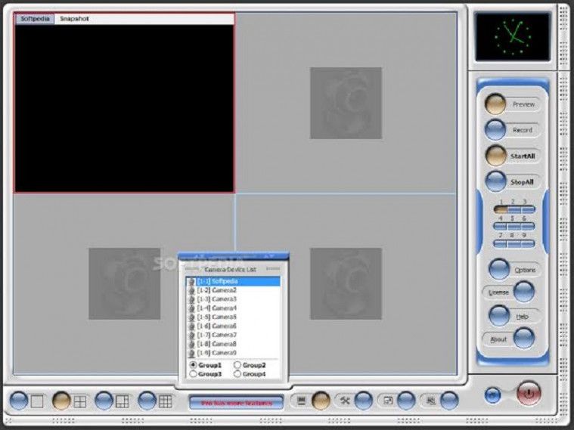
Task: Switch to single-camera view layout
Action: pos(18,401)
